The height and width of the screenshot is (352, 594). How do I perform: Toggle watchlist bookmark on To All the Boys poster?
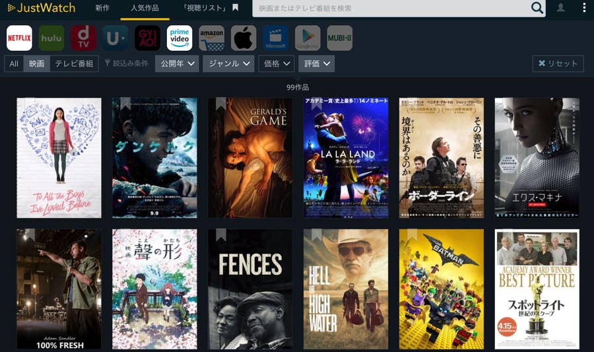point(30,104)
